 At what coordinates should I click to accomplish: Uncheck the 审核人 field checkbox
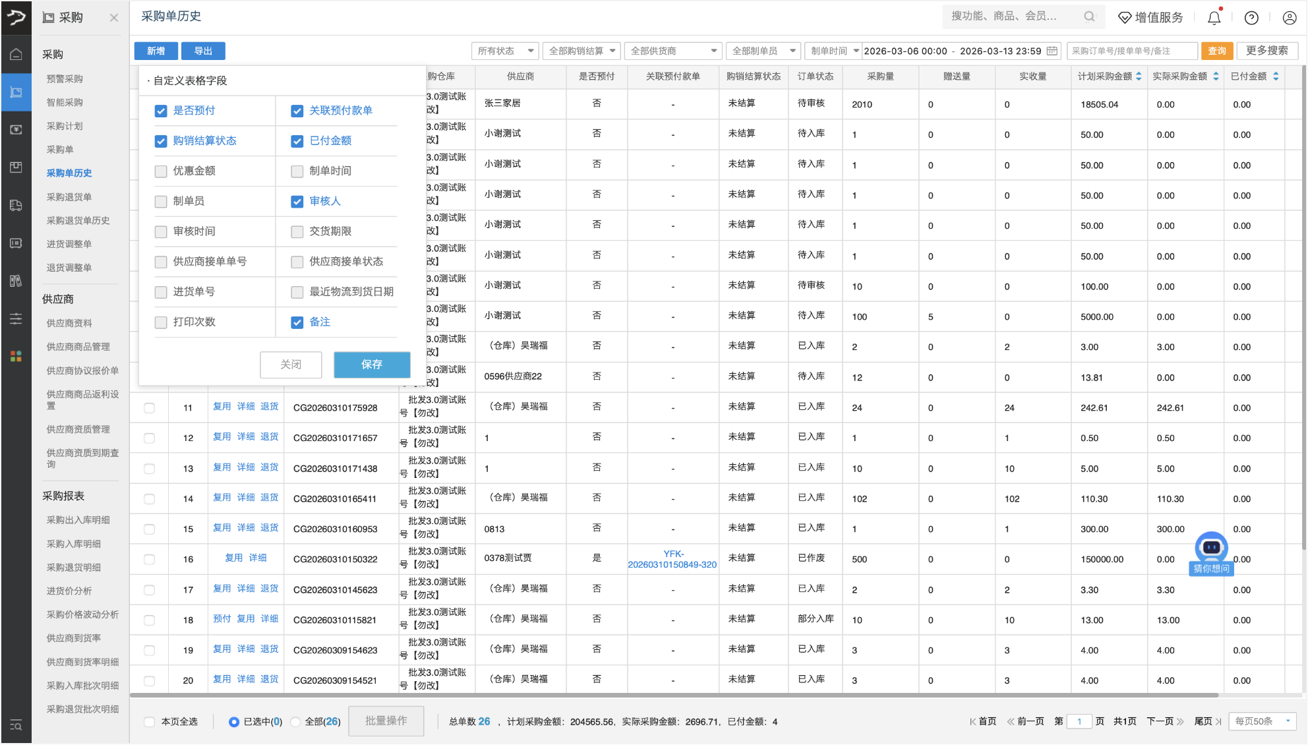297,202
